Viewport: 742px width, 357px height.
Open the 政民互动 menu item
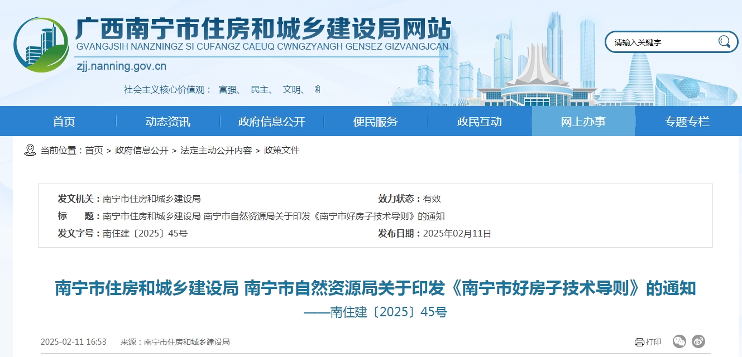pyautogui.click(x=480, y=122)
